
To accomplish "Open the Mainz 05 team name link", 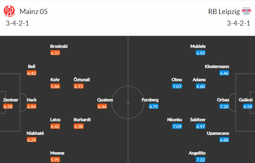I will 34,12.
